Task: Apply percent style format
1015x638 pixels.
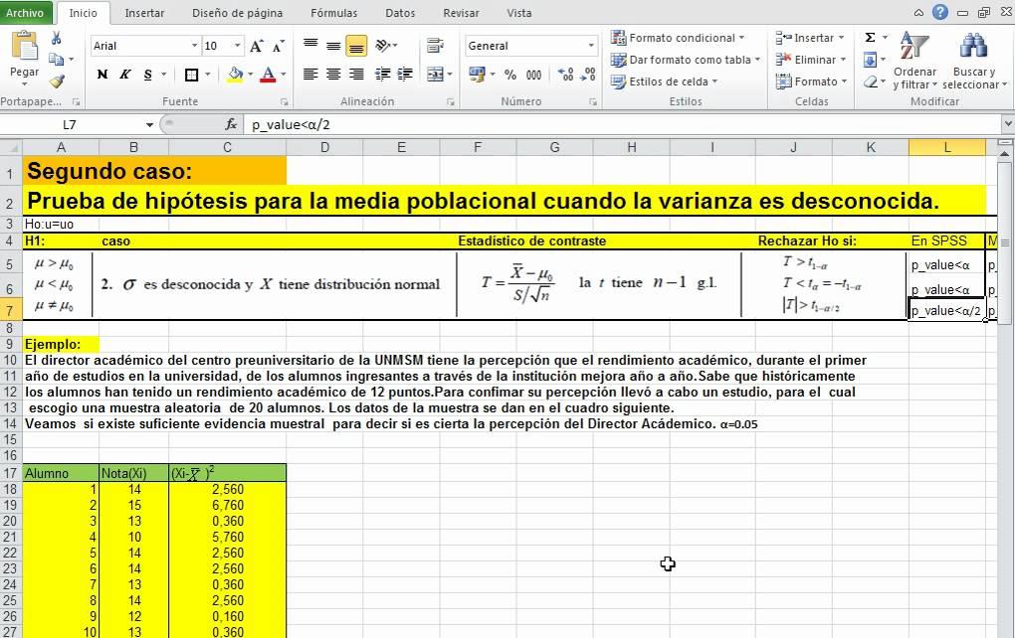Action: coord(510,75)
